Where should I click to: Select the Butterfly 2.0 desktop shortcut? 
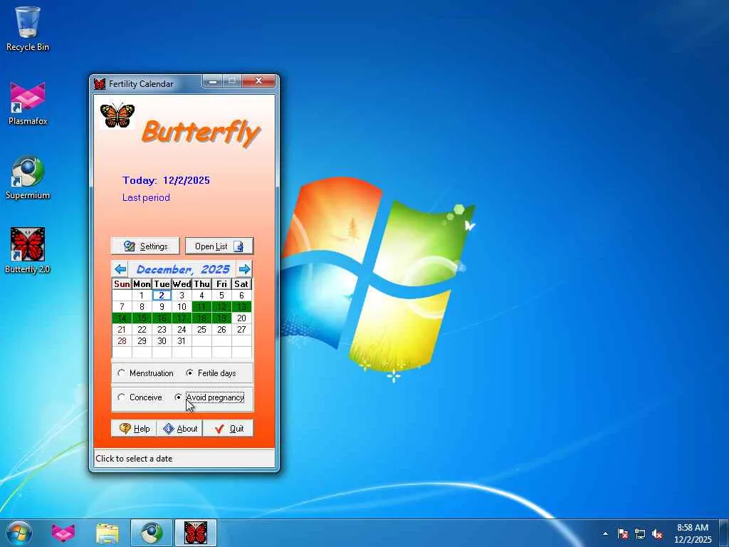[28, 251]
